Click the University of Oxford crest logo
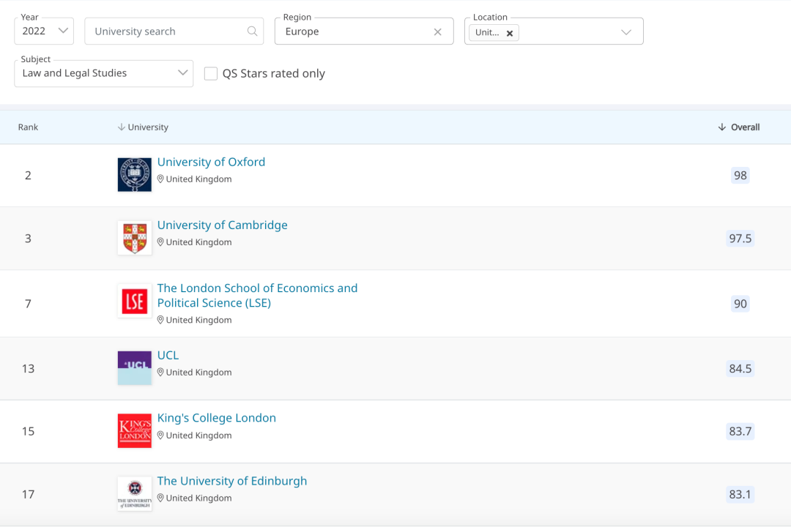 tap(134, 175)
